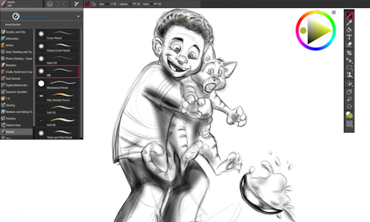Select the Text tool
This screenshot has height=222, width=370.
click(349, 37)
